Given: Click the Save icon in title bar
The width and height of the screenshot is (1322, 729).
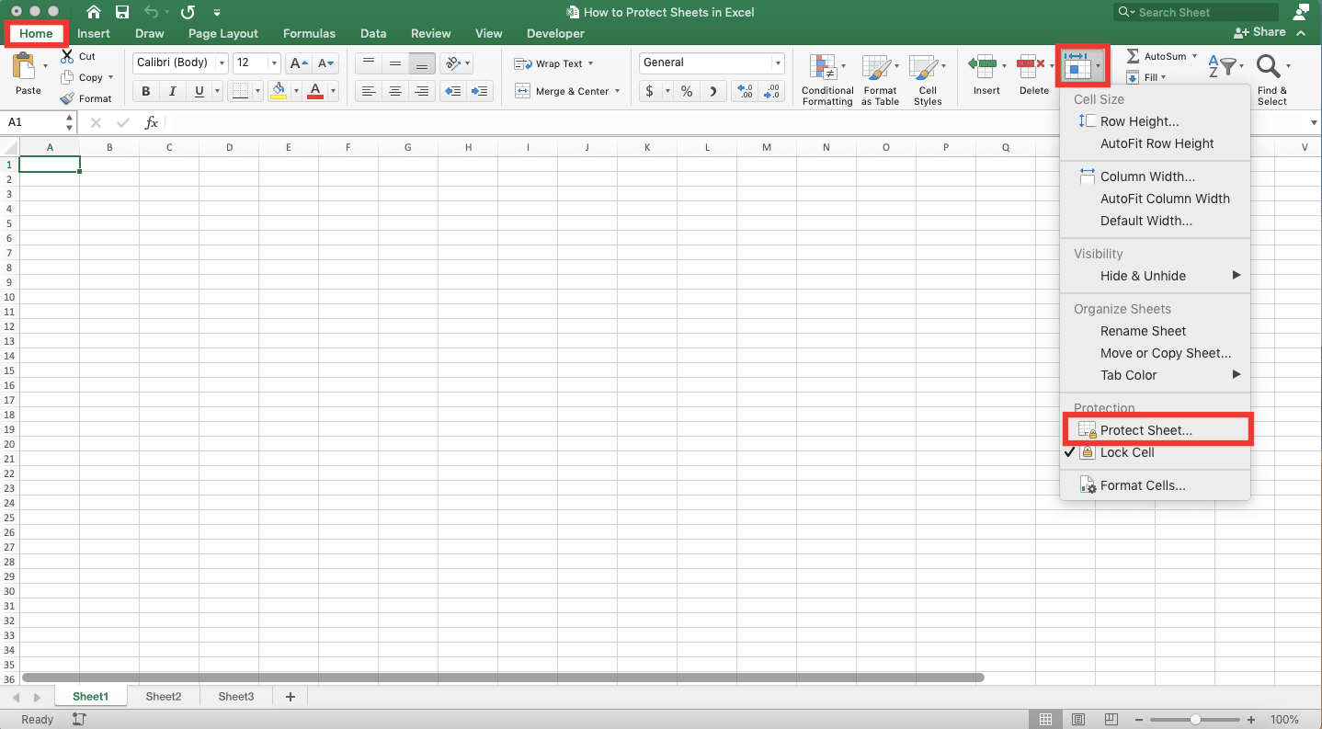Looking at the screenshot, I should 122,12.
